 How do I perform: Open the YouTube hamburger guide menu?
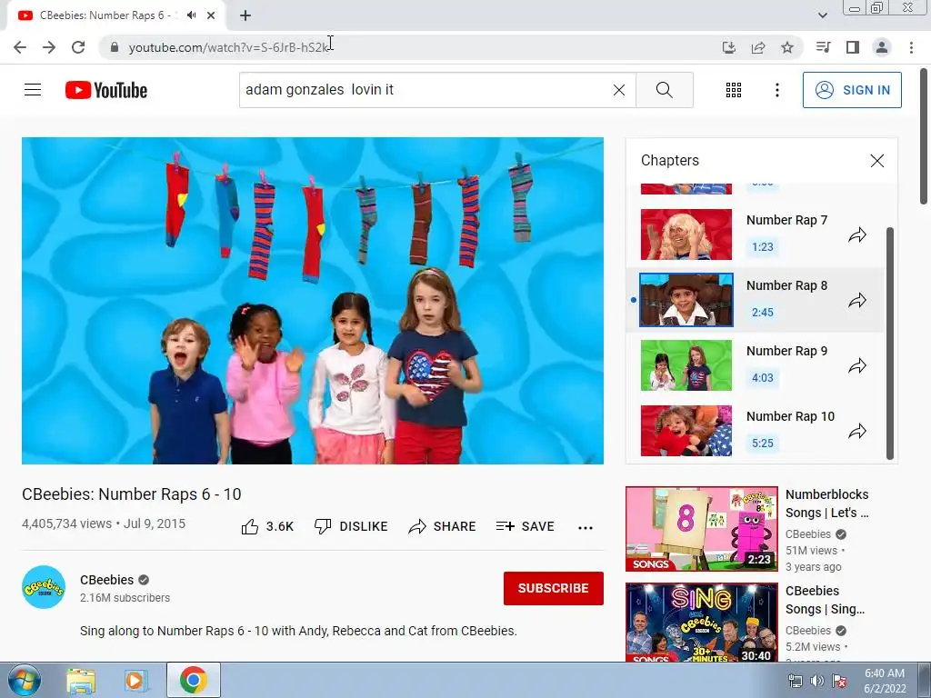(x=33, y=90)
